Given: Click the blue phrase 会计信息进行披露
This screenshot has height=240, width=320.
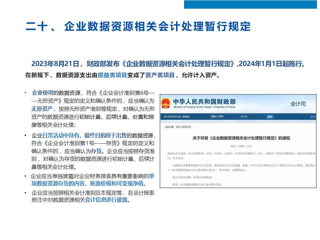Looking at the screenshot, I should (106, 200).
